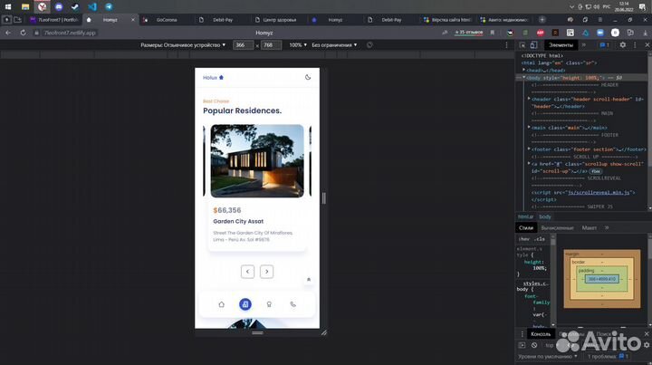Open DevTools settings gear icon
Image resolution: width=652 pixels, height=365 pixels.
623,44
